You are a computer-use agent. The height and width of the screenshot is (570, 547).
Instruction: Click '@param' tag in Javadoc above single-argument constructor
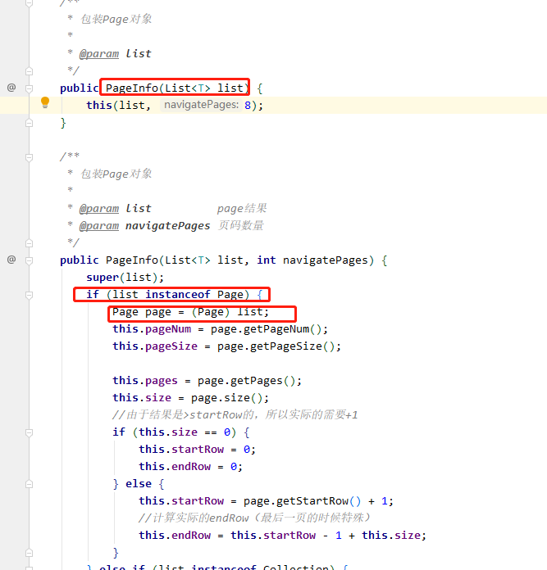coord(99,54)
